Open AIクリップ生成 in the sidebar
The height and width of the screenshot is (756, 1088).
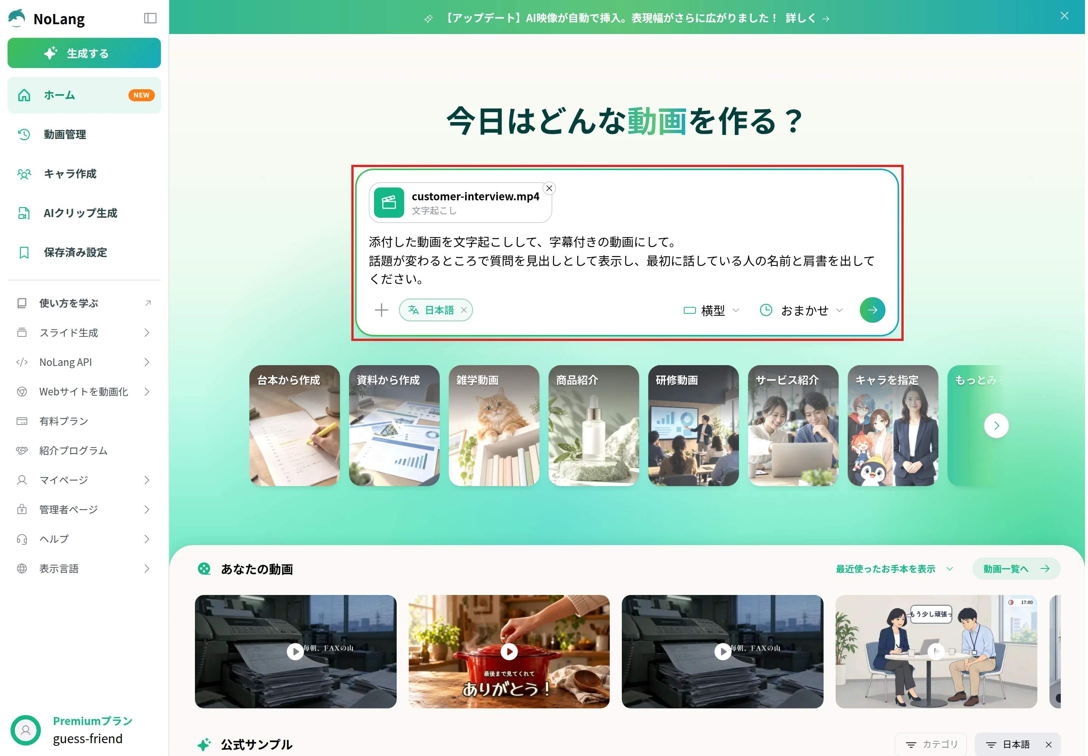coord(84,213)
